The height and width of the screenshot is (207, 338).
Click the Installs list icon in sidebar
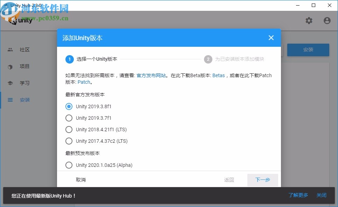[10, 100]
